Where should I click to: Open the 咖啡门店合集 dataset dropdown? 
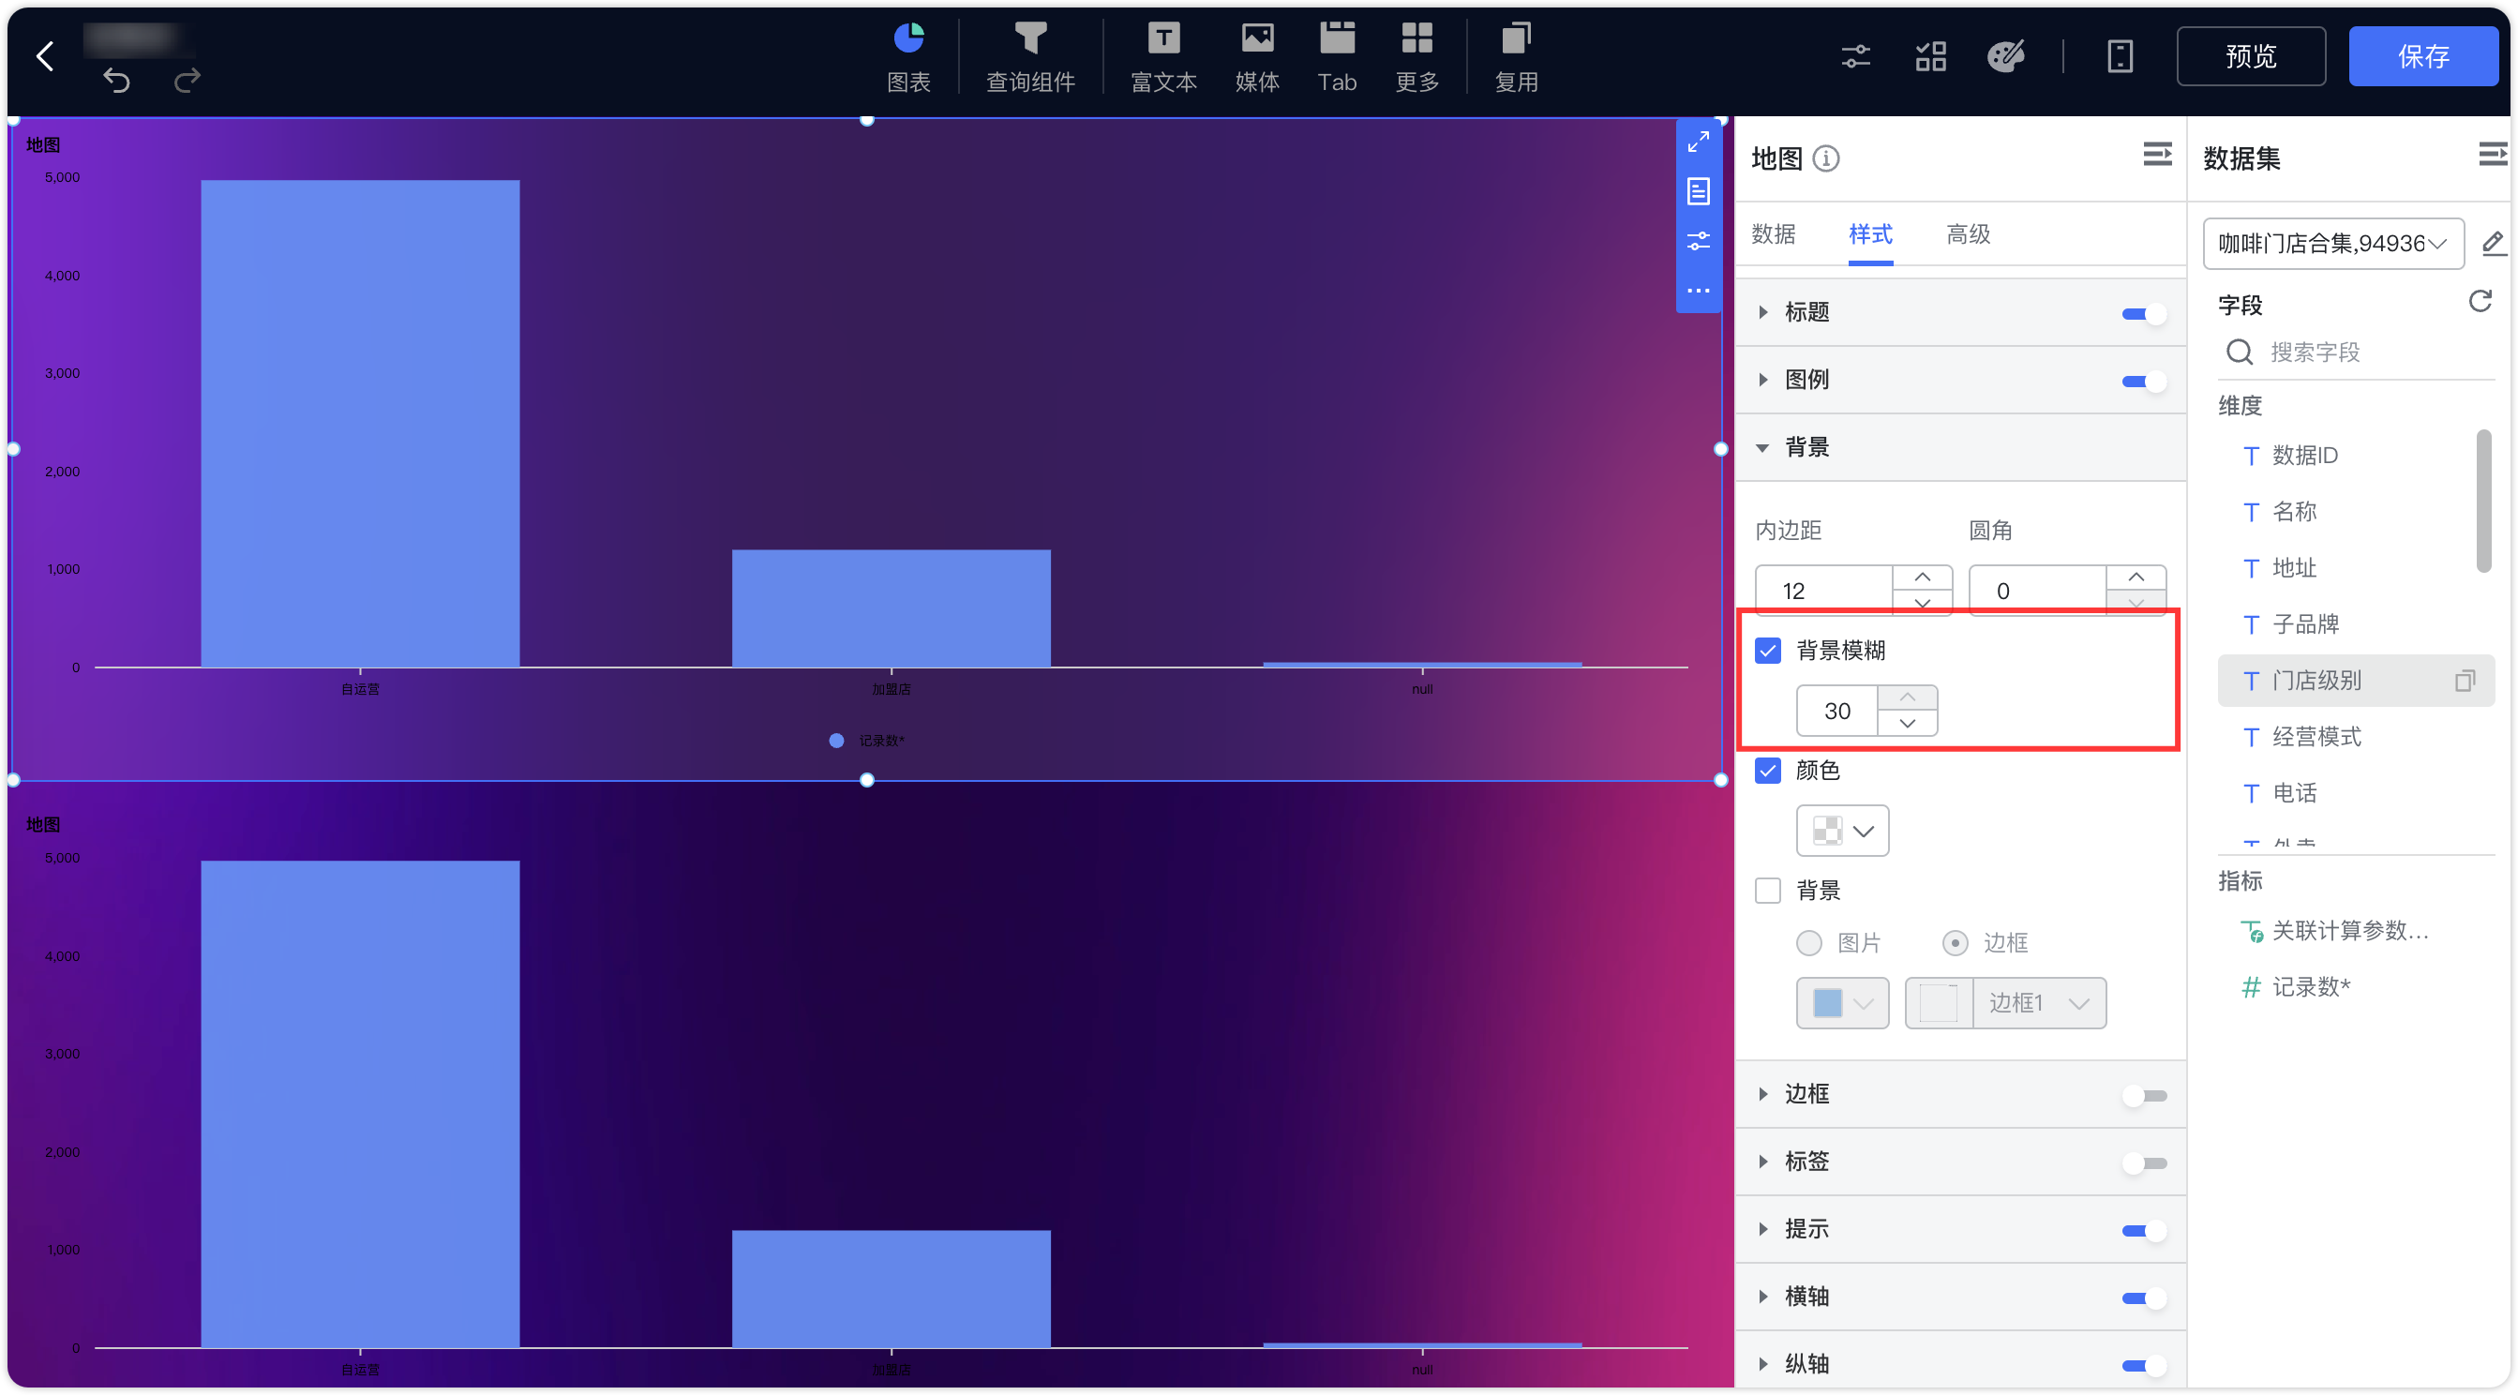coord(2332,244)
